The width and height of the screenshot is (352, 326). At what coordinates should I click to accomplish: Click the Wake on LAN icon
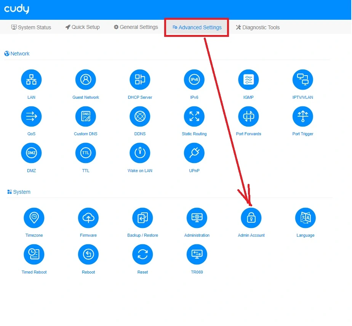click(140, 153)
